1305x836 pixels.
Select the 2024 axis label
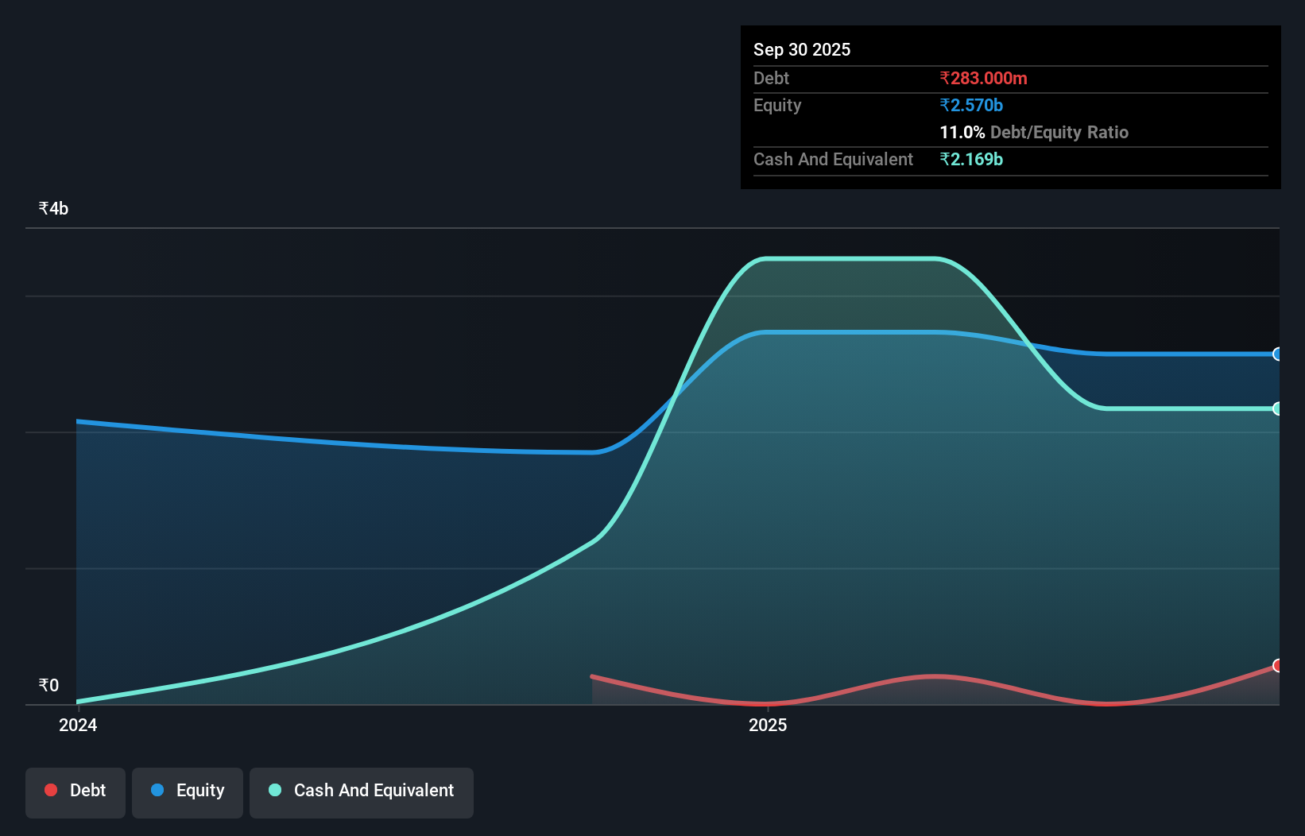77,725
